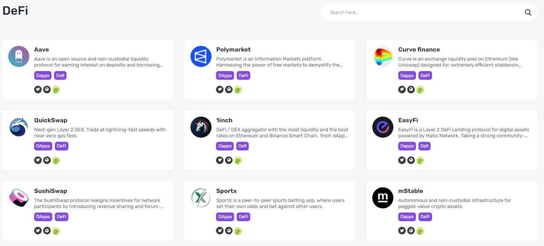Open Polymarket's Twitter icon
This screenshot has height=246, width=544.
pos(220,90)
